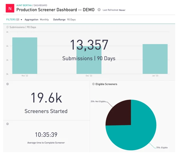Go to AUNT BERTHA breadcrumb link
This screenshot has width=178, height=155.
tap(24, 5)
